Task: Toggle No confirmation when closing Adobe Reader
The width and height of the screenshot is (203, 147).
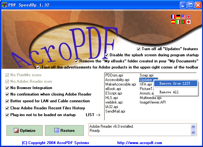Action: tap(7, 94)
